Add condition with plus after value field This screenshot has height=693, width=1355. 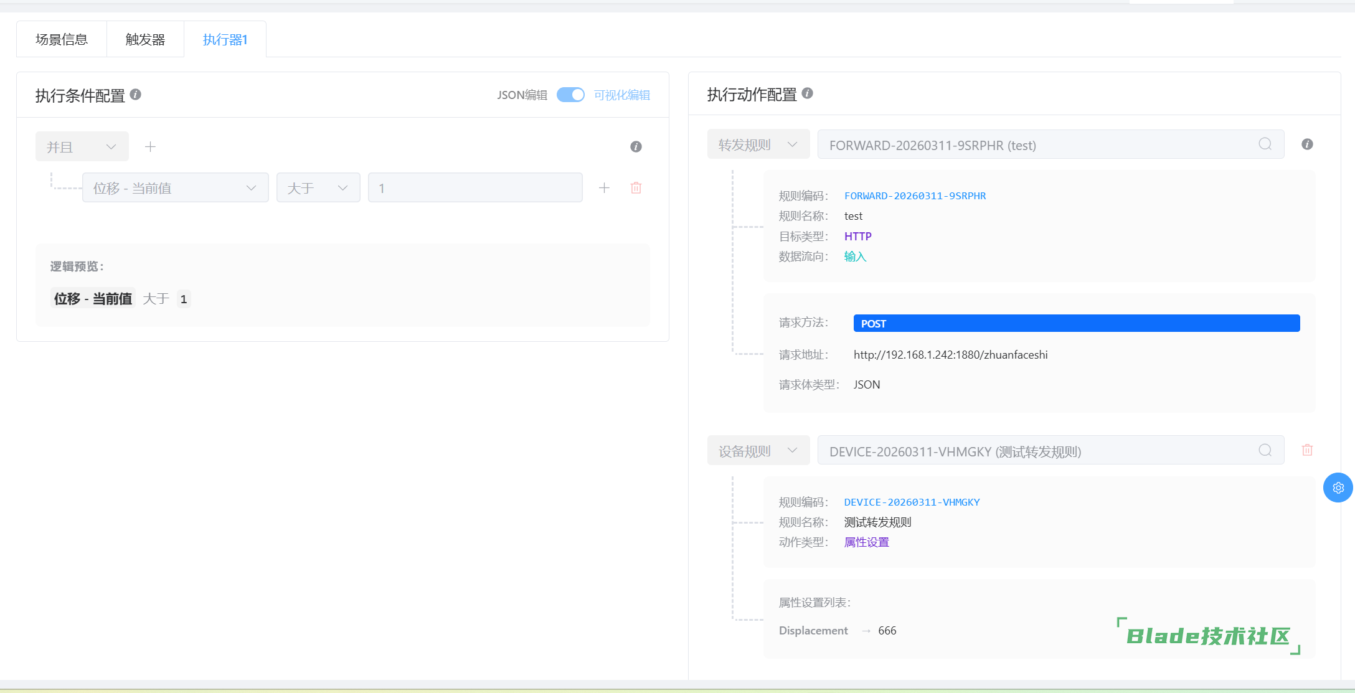click(604, 188)
